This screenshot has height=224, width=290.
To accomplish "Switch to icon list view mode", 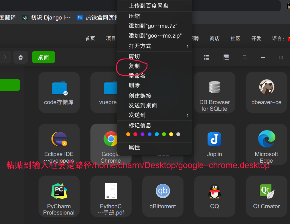I will click(x=207, y=58).
